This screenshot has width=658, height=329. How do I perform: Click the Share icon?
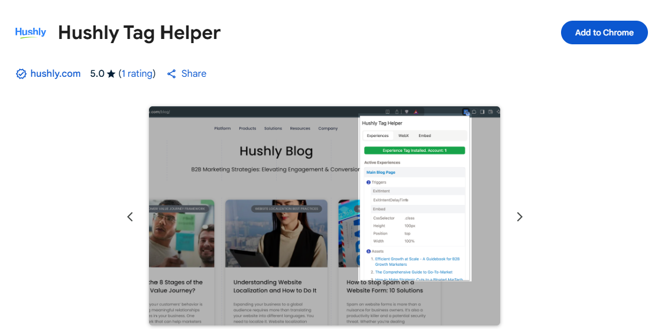click(171, 74)
